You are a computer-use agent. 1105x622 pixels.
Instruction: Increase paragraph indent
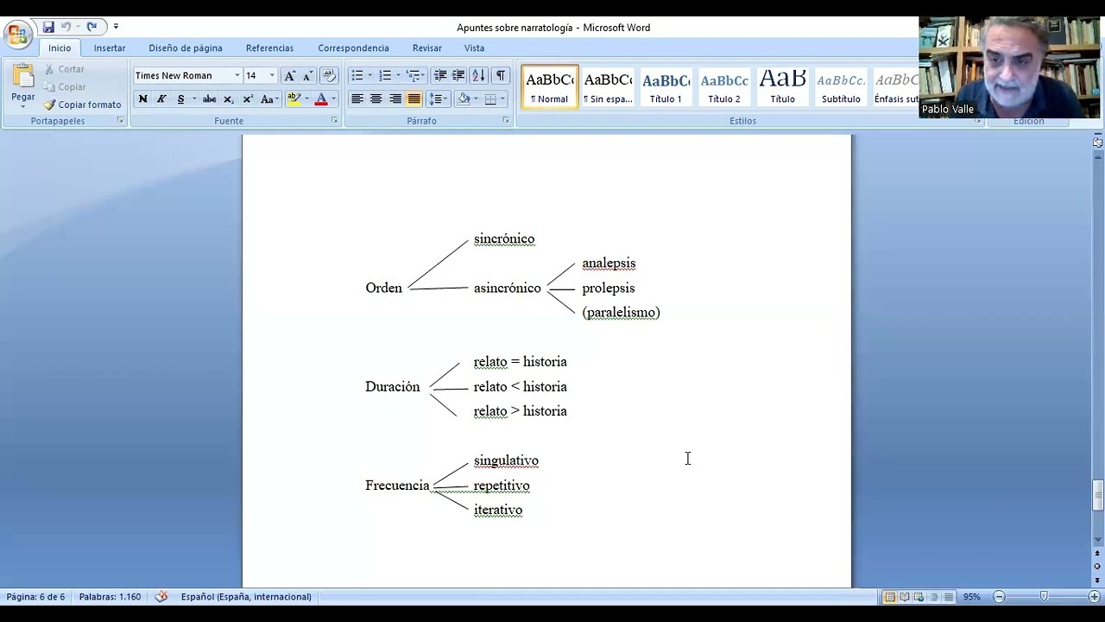[458, 76]
